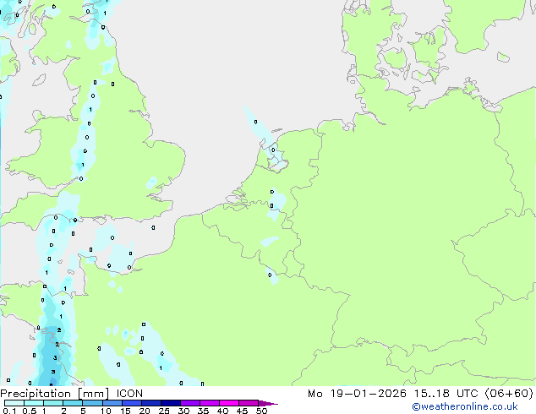The height and width of the screenshot is (414, 536).
Task: Select the 'Precipitation [mm]' title text
Action: point(54,394)
